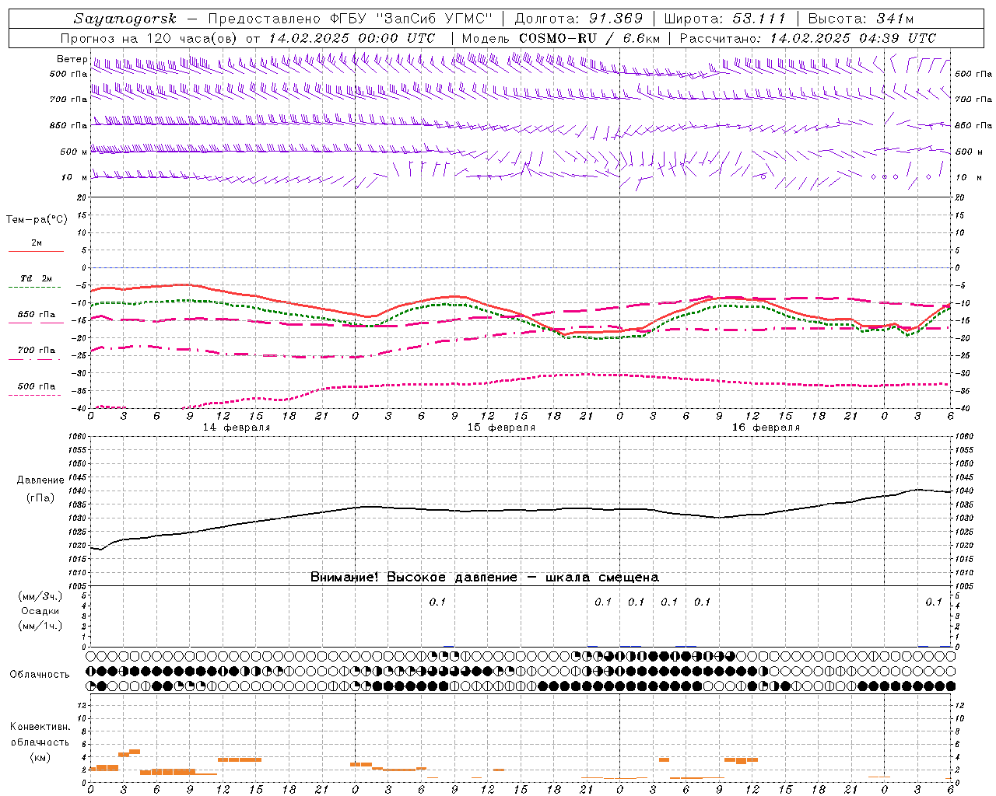Screen dimensions: 996x796
Task: Click the Модель COSMO-RU / 6.6км label
Action: pyautogui.click(x=561, y=38)
